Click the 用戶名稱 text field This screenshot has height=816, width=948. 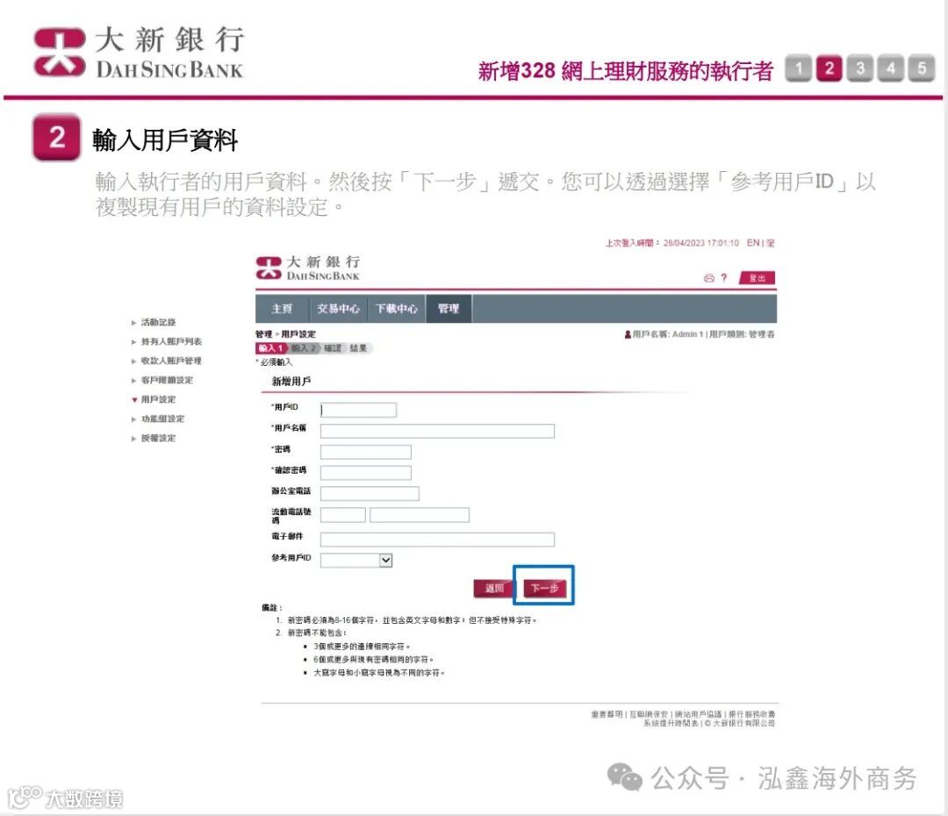[x=437, y=431]
